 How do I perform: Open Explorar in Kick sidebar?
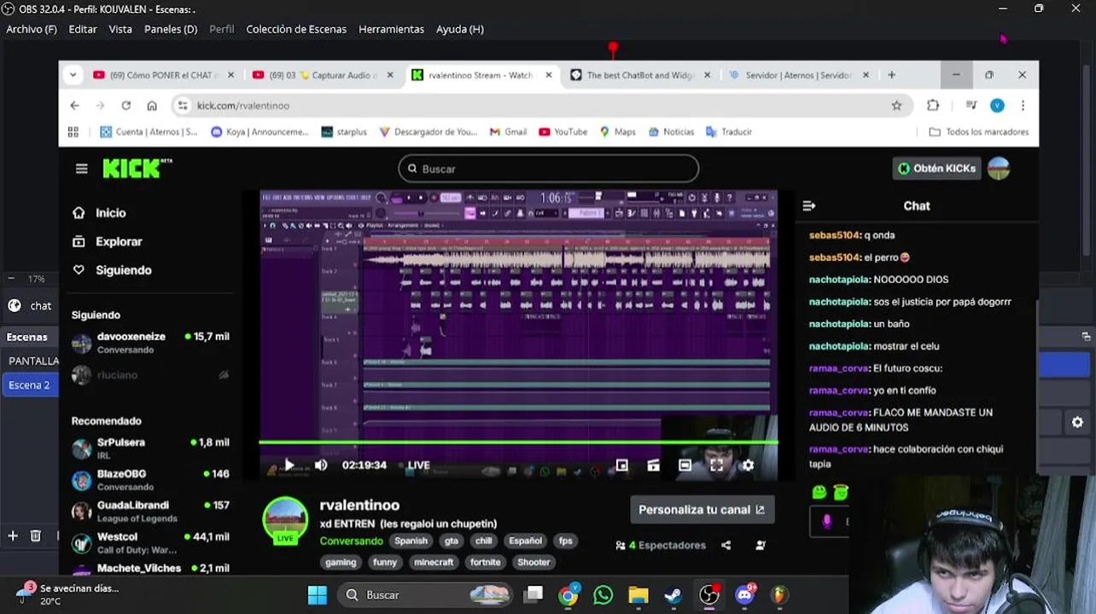coord(108,241)
